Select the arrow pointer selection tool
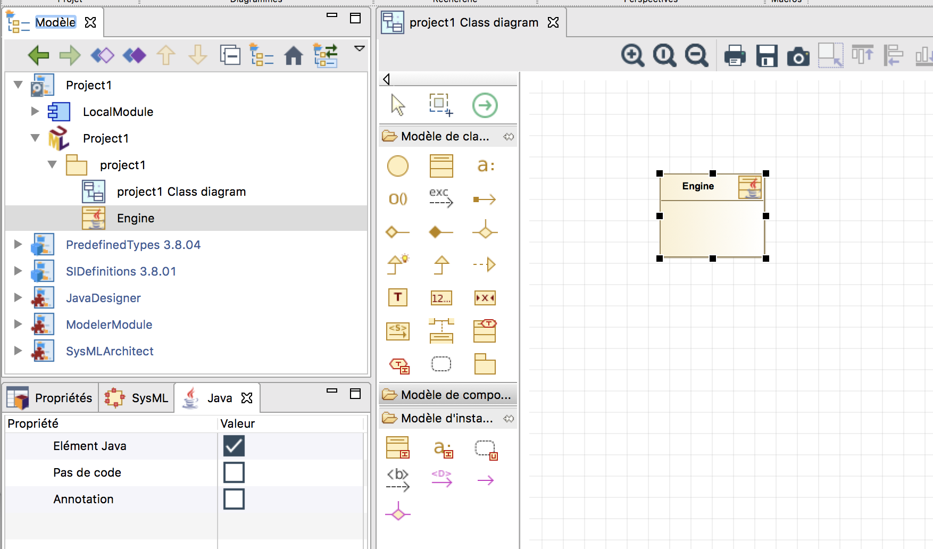The width and height of the screenshot is (933, 549). 397,105
